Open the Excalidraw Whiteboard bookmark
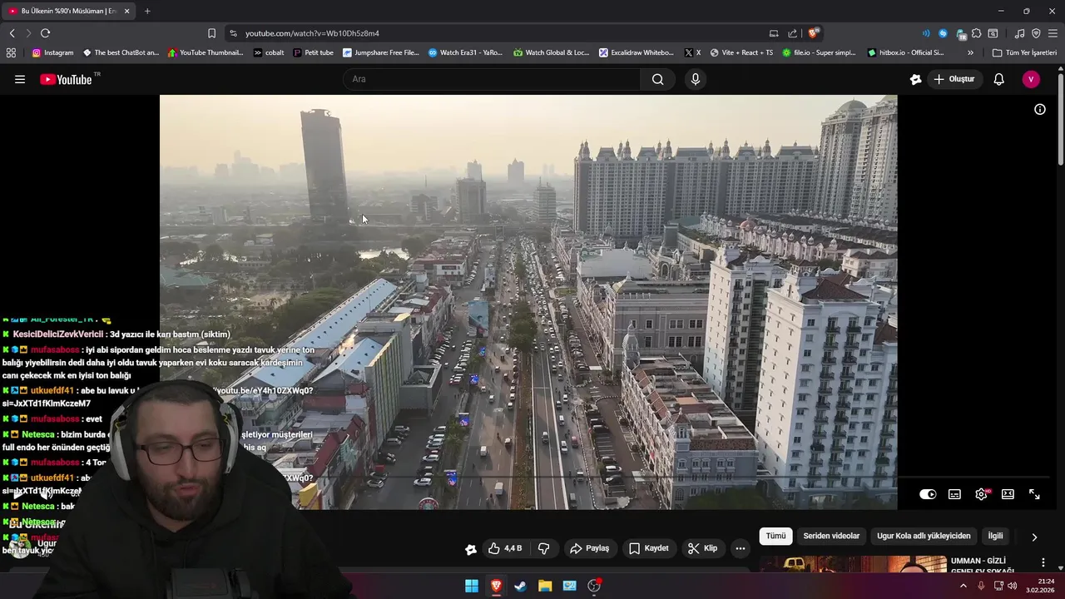The height and width of the screenshot is (599, 1065). (x=637, y=52)
